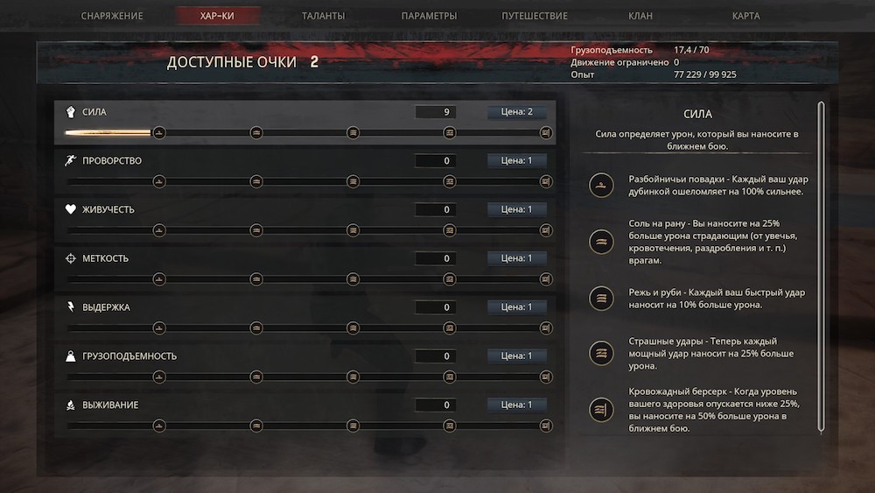
Task: Select the third perk icon on Меткость bar
Action: 353,279
